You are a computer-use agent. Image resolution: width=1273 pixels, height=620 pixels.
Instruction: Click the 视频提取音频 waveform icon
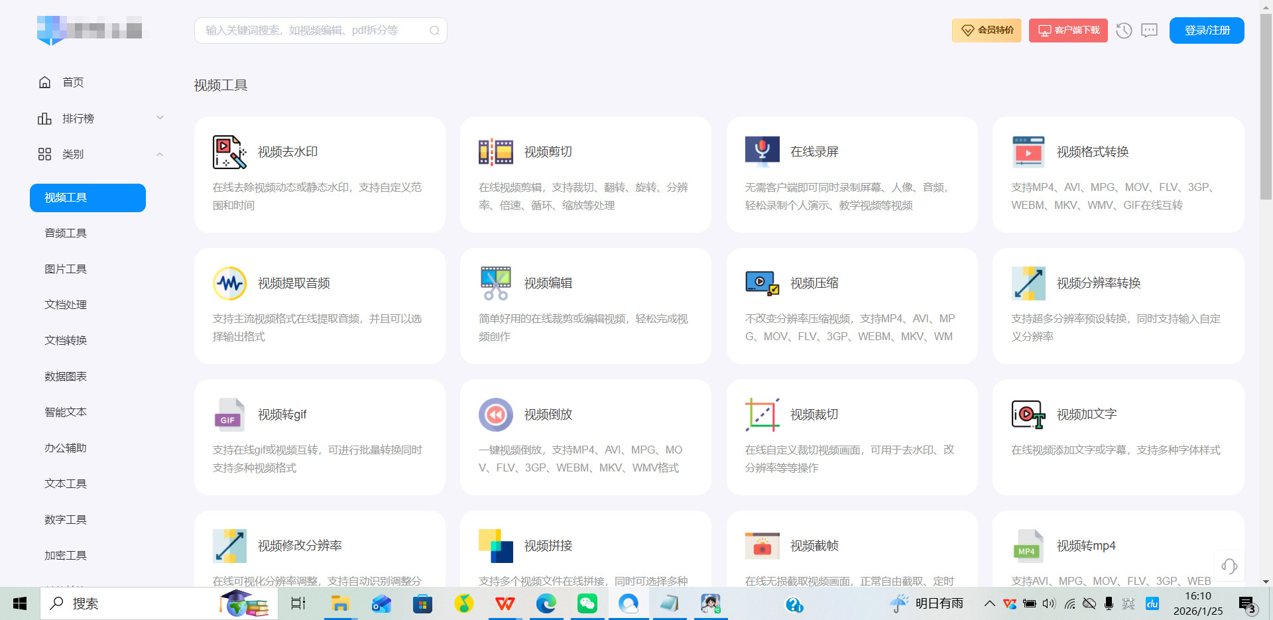(x=229, y=283)
